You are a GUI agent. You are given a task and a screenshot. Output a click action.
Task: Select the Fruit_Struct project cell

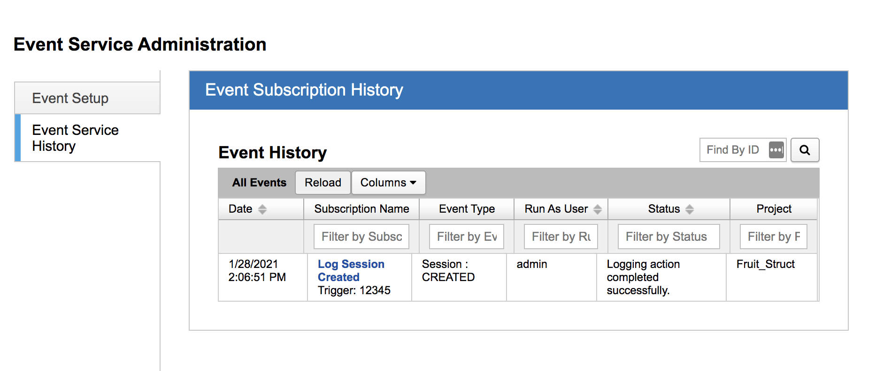pos(765,264)
